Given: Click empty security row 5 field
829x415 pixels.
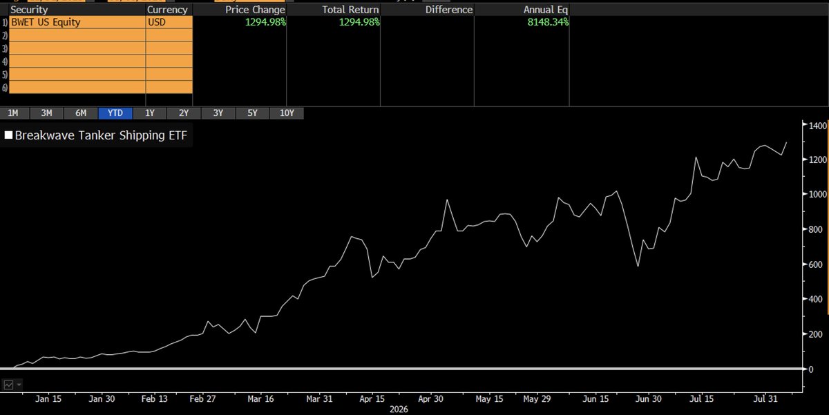Looking at the screenshot, I should click(x=77, y=75).
